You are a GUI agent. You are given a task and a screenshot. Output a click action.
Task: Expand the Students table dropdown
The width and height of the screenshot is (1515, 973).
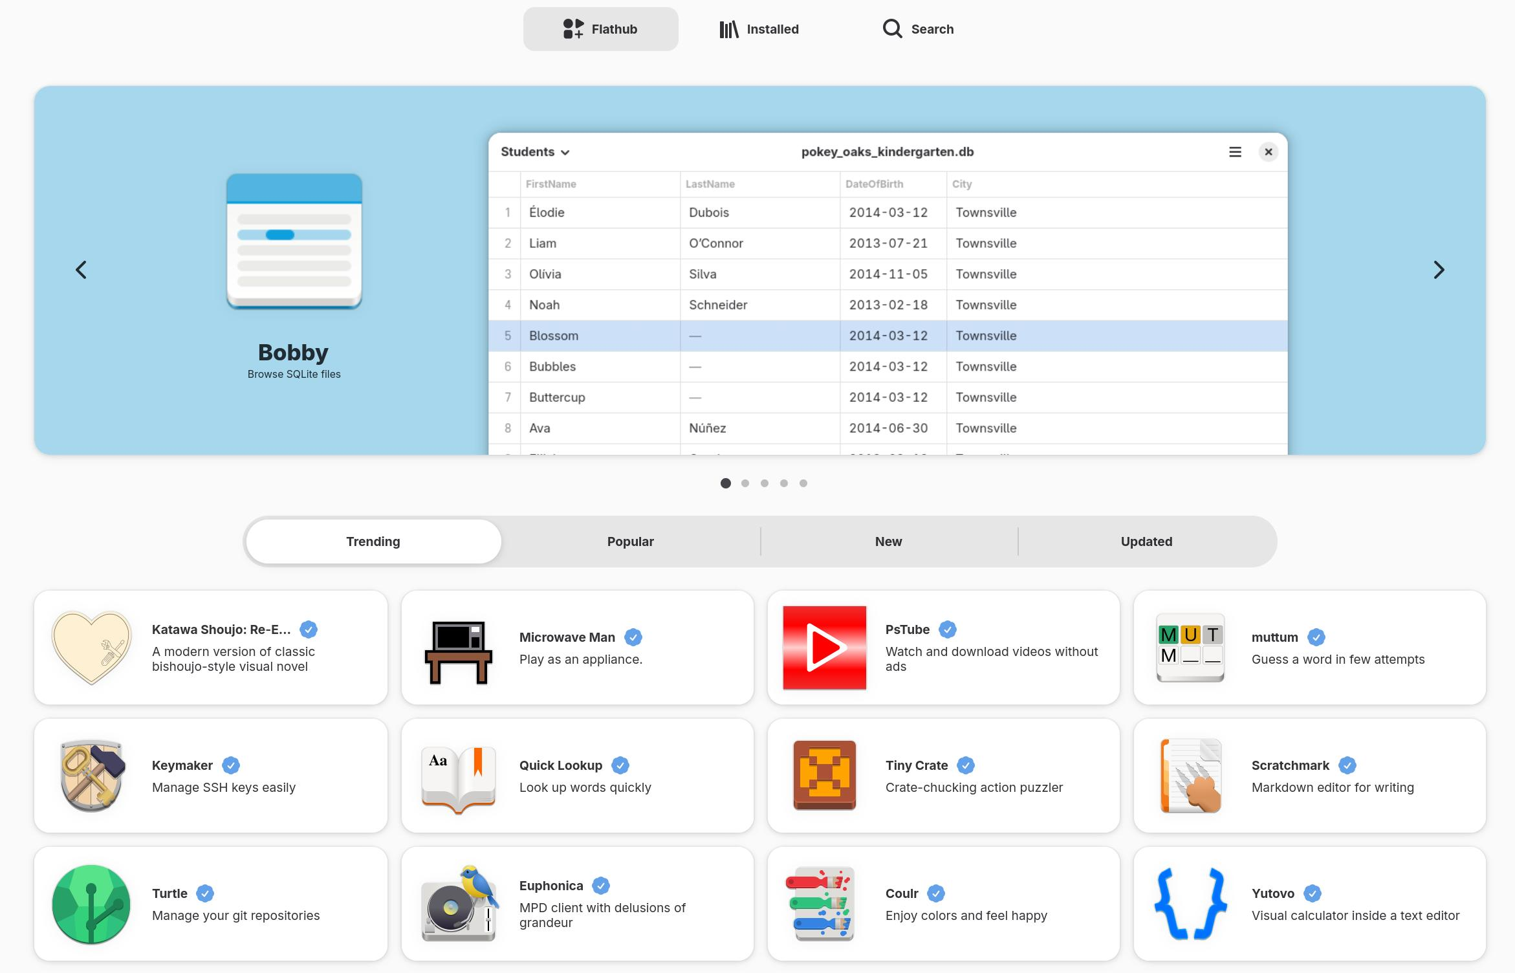[x=535, y=152]
